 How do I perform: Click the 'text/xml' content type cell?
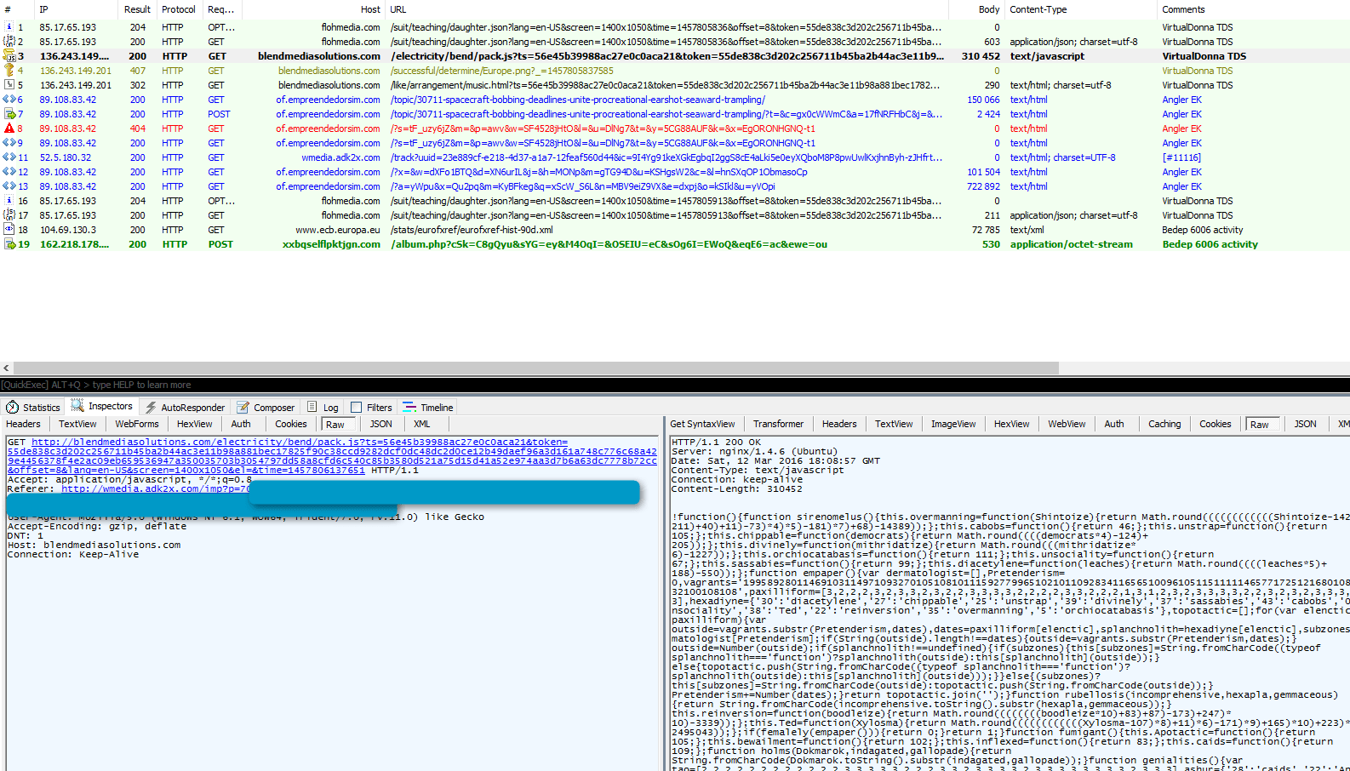coord(1027,230)
